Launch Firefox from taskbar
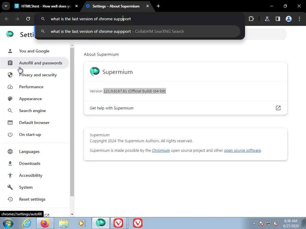The height and width of the screenshot is (229, 306). (45, 223)
